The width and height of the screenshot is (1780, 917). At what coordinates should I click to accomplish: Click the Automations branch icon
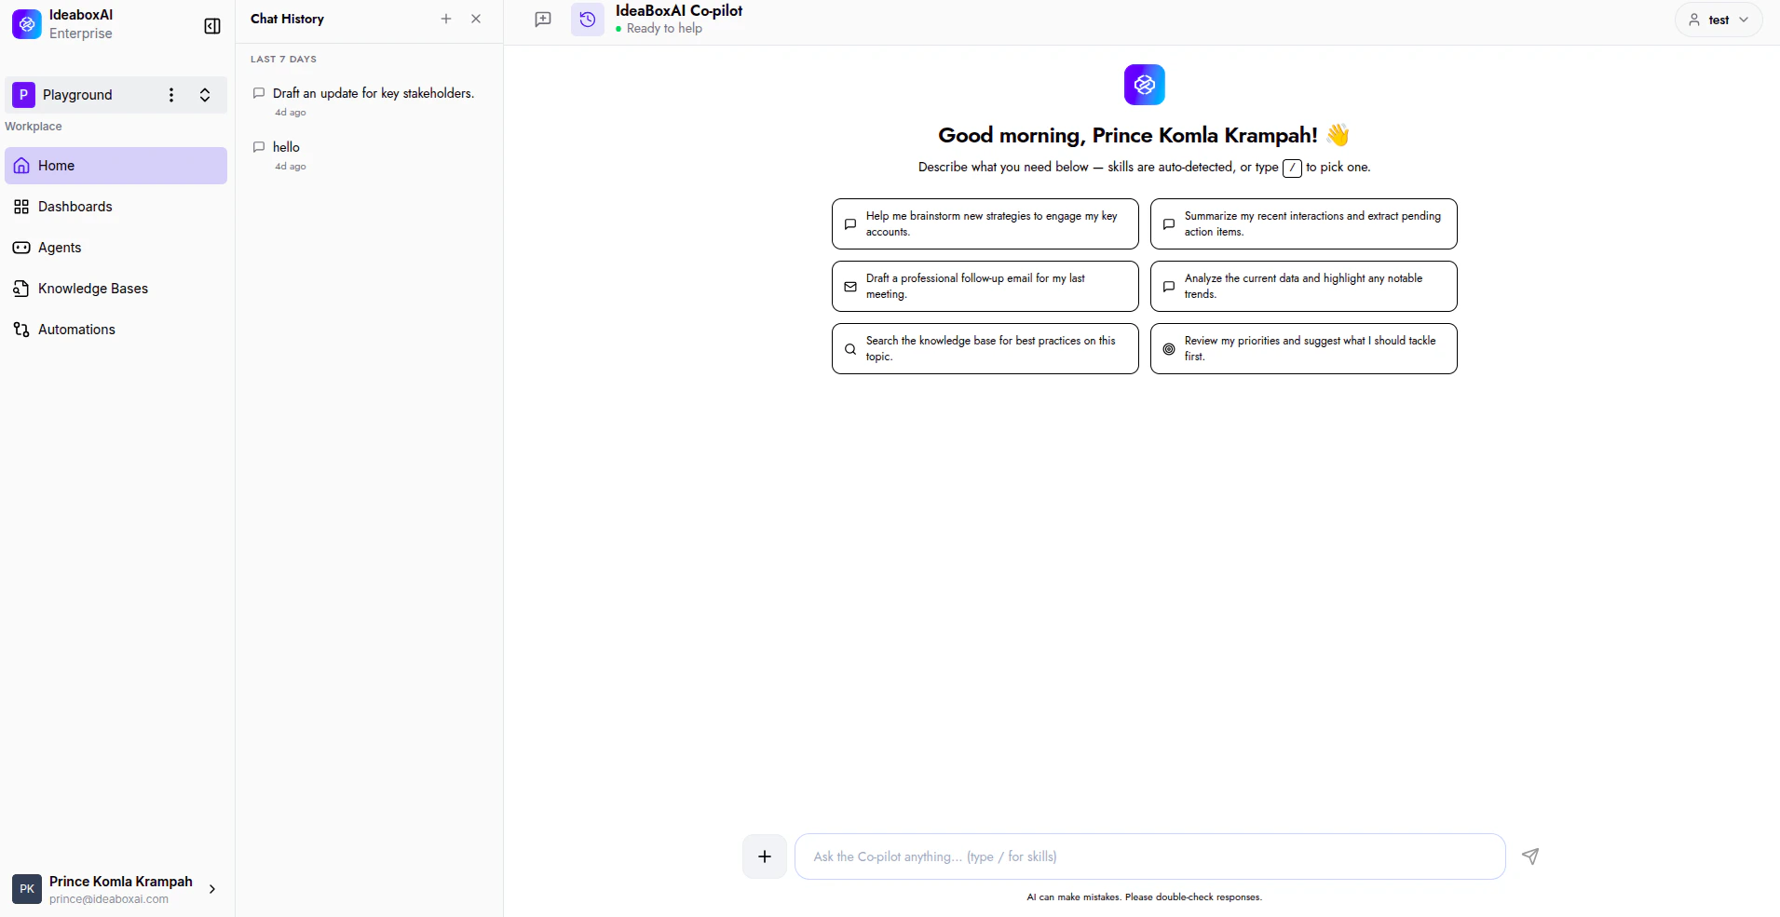click(x=21, y=330)
